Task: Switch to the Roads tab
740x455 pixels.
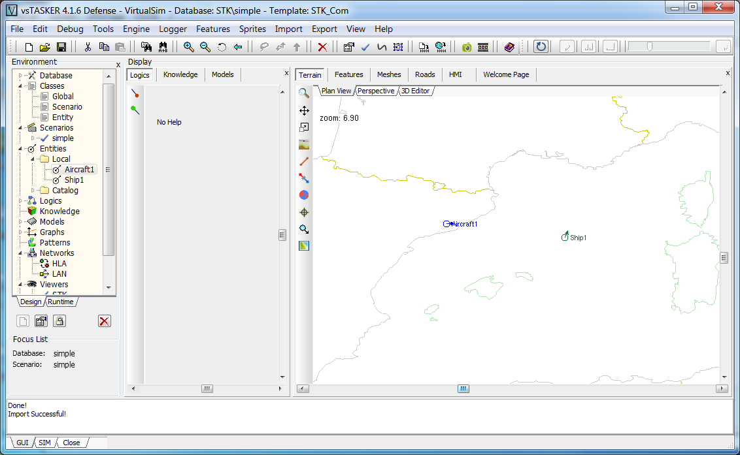Action: 425,74
